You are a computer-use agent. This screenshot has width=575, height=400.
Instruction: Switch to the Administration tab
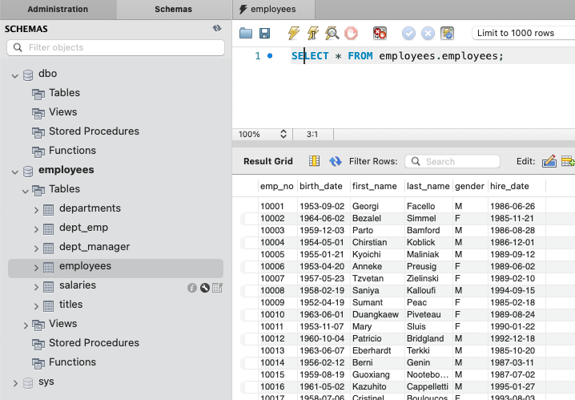click(58, 9)
